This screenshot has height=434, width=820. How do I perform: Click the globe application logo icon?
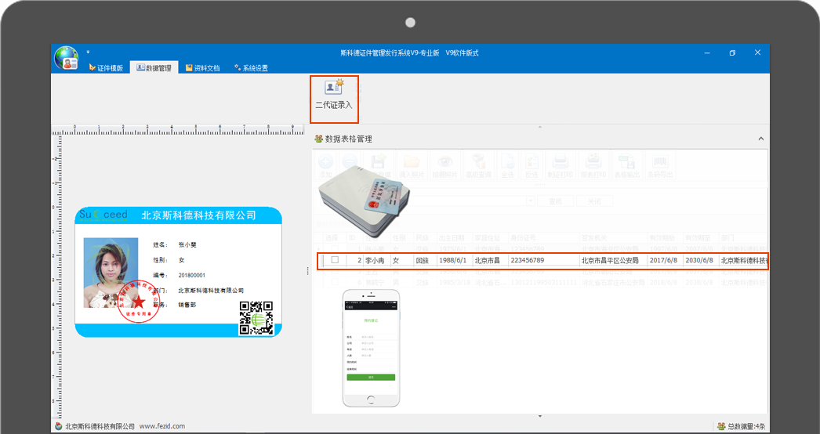point(67,58)
